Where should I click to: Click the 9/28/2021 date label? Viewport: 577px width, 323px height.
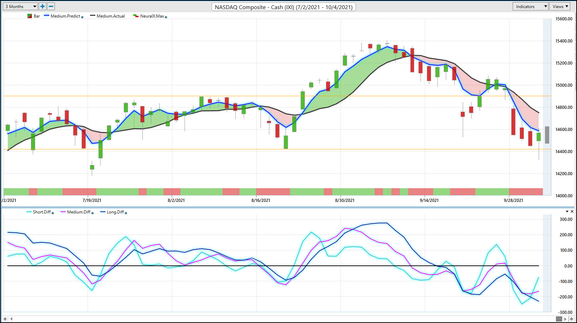(x=513, y=200)
